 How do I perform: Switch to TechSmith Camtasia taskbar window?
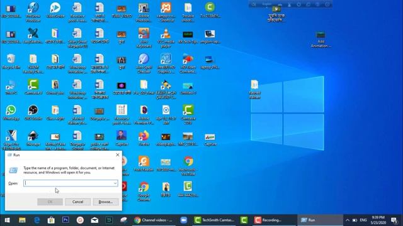pyautogui.click(x=214, y=220)
